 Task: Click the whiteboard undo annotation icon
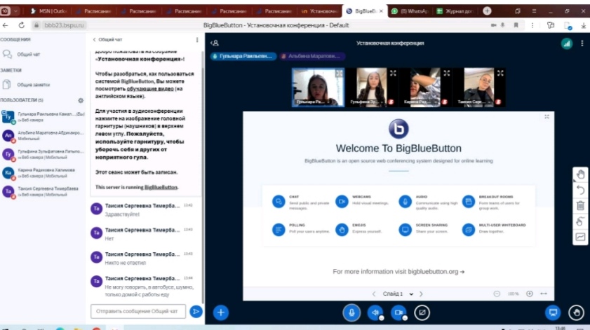(580, 190)
